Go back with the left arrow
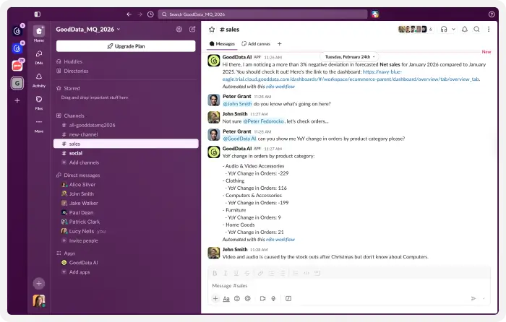Viewport: 506px width, 322px height. click(129, 14)
